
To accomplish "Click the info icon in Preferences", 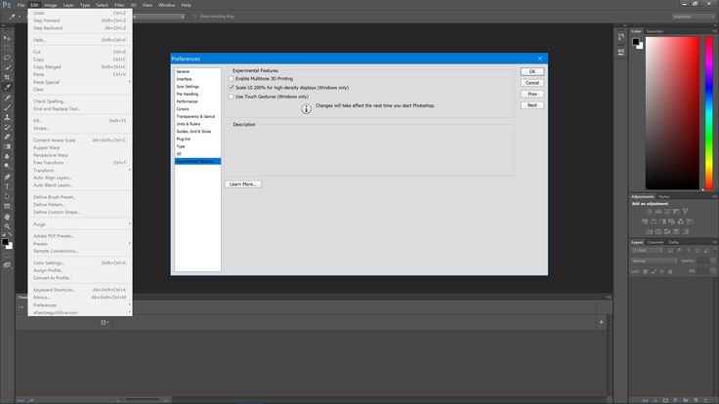I will tap(306, 109).
